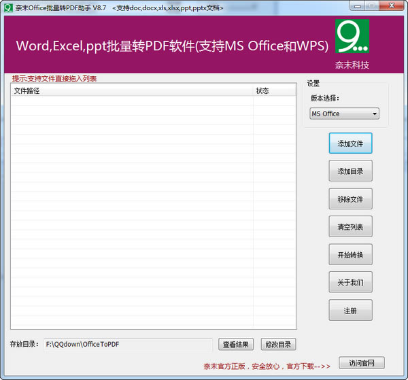Minimize the window

pyautogui.click(x=358, y=6)
